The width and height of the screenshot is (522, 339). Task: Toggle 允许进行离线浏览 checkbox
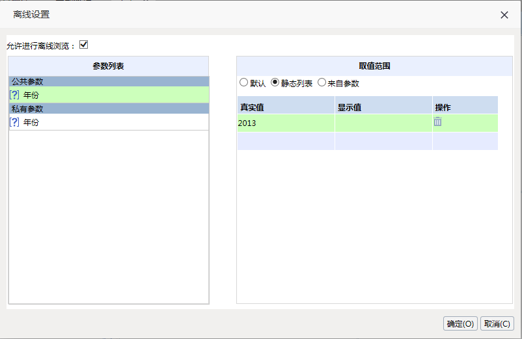pyautogui.click(x=83, y=45)
